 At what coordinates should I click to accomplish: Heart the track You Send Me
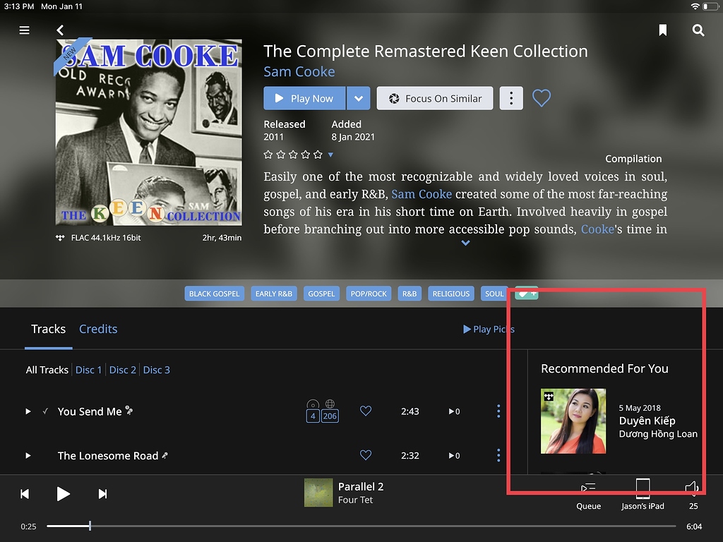click(x=365, y=411)
